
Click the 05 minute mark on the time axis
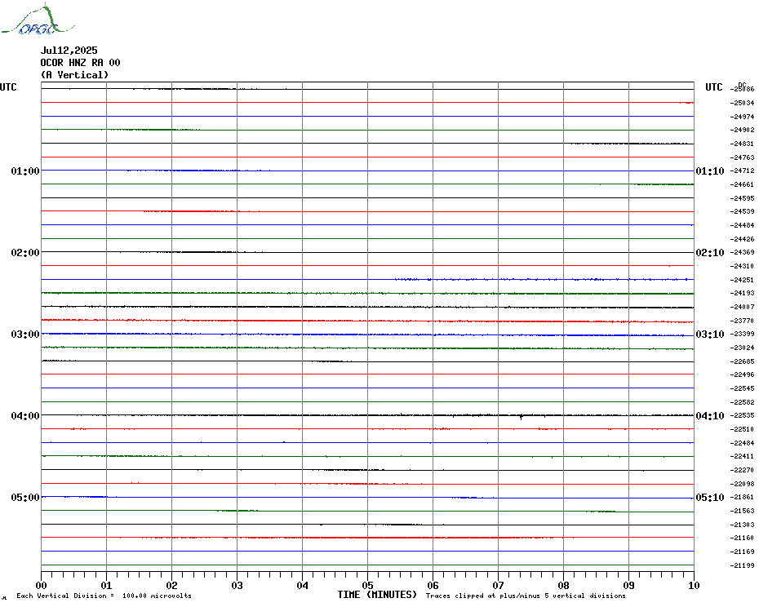(x=367, y=585)
